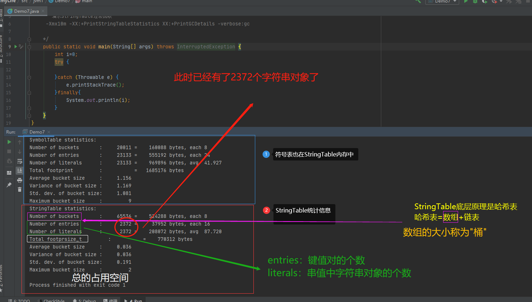Open the Demo7 run configuration dropdown

[442, 1]
